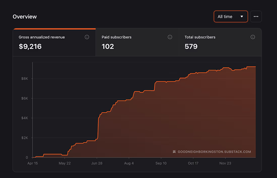
Task: Click the Sep 10 marker on the chart axis
Action: click(x=161, y=163)
